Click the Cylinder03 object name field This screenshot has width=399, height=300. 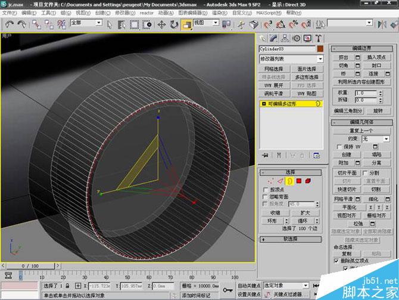tap(287, 48)
